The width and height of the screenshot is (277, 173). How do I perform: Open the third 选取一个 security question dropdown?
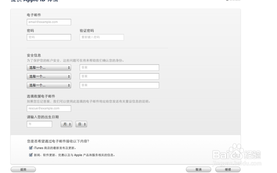coord(49,85)
